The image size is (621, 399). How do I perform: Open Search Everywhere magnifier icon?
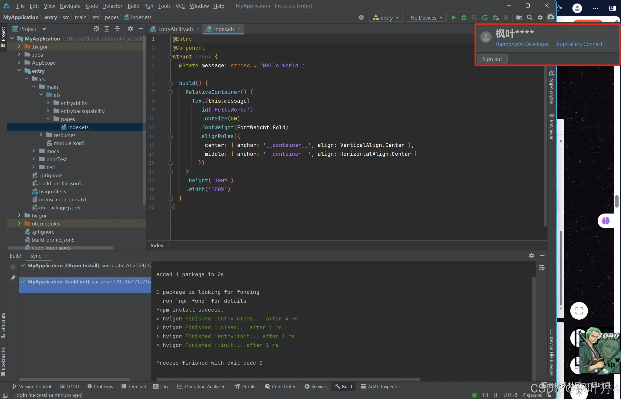(x=529, y=18)
